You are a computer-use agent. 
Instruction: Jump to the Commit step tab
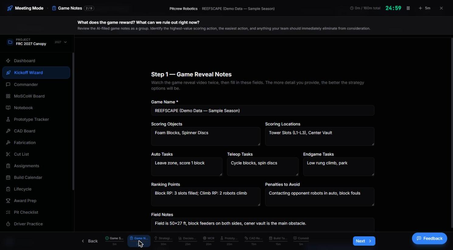point(301,241)
